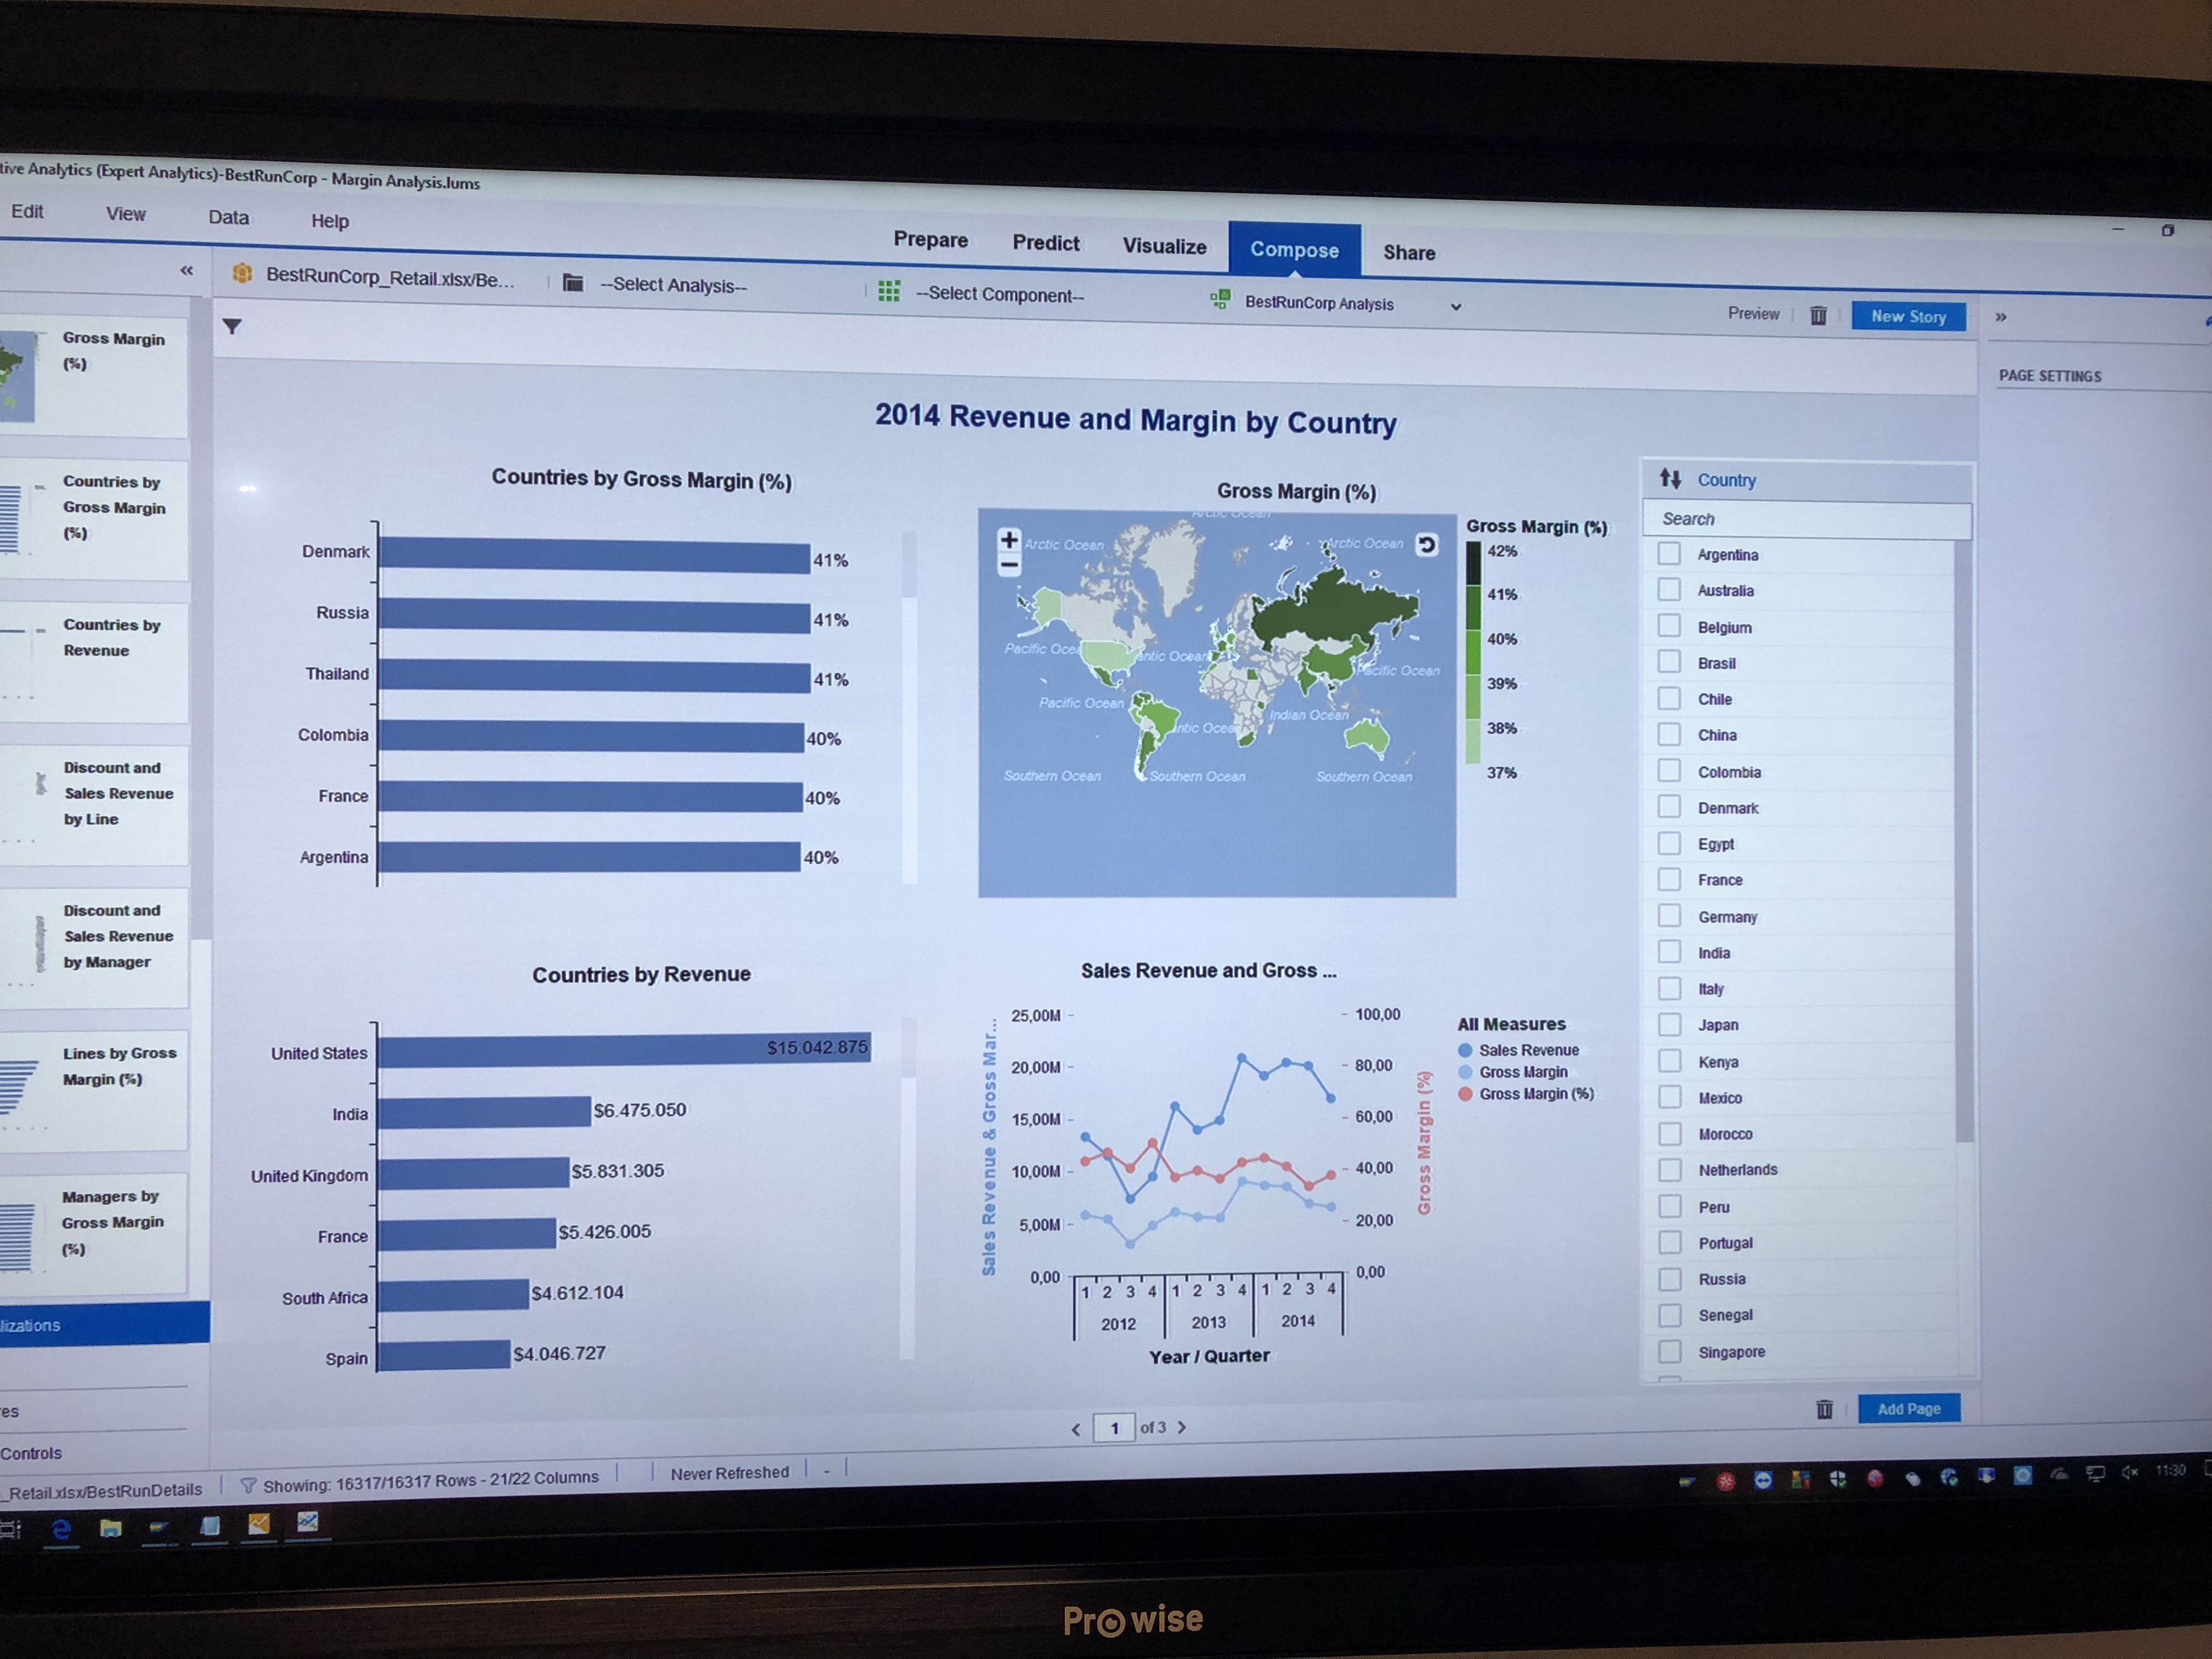
Task: Open the chart app icon in taskbar
Action: click(307, 1521)
